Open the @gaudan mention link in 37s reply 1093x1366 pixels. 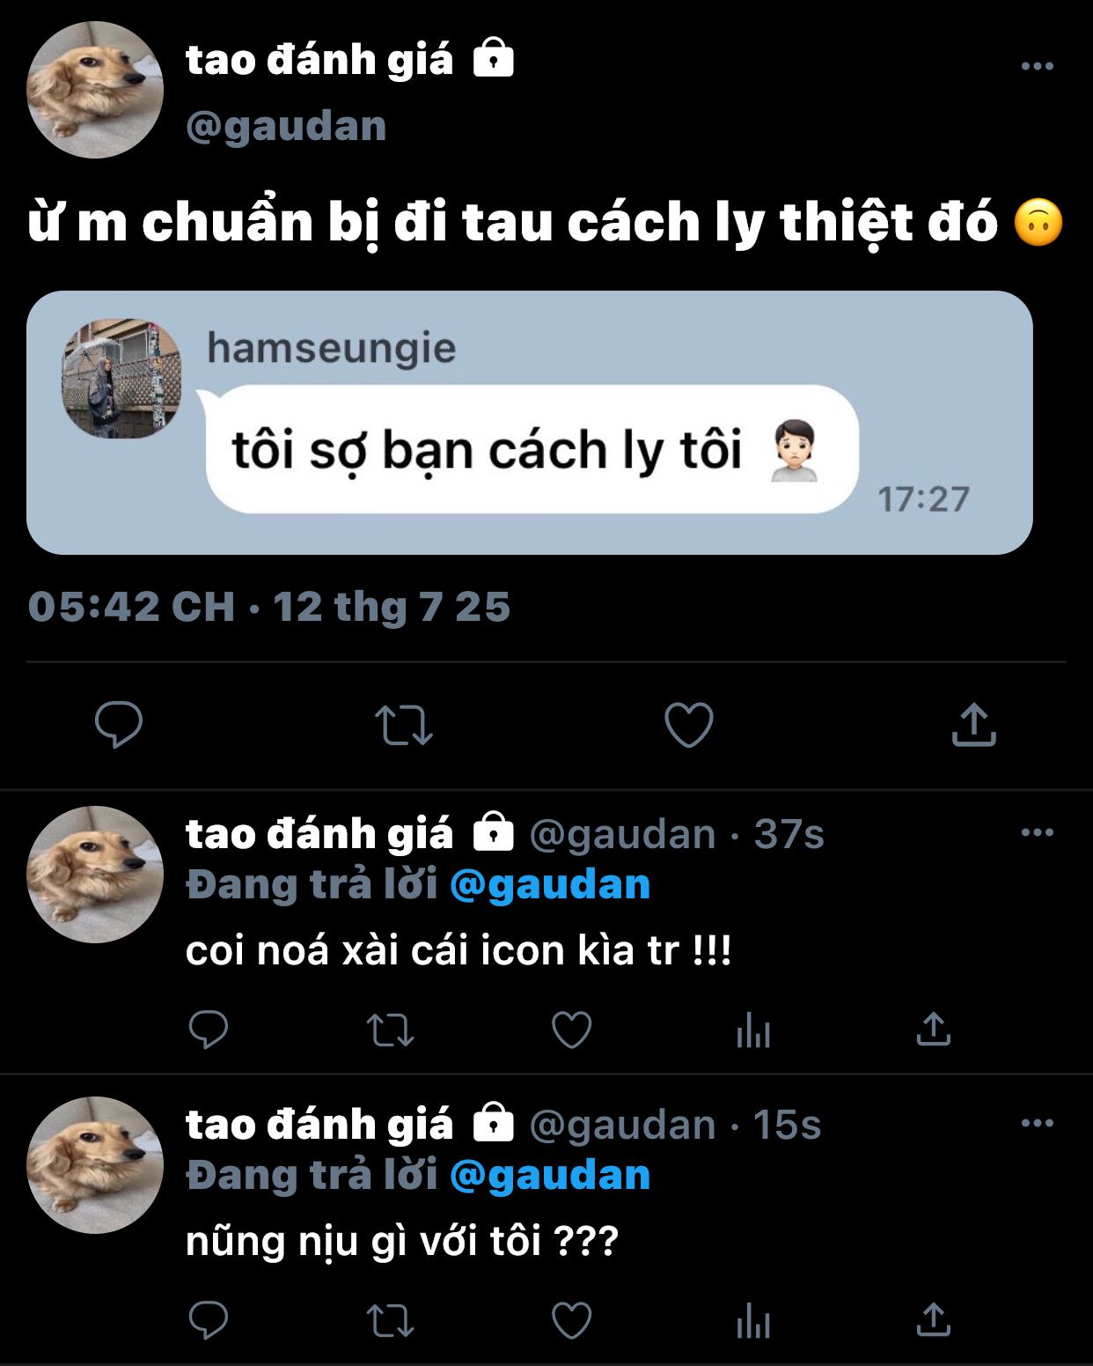550,885
